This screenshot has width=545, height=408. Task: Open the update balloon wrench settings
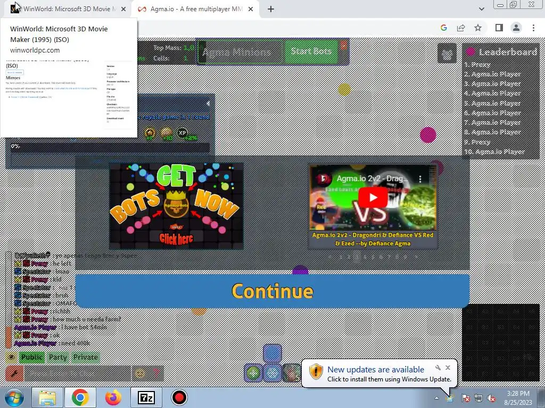(x=438, y=368)
